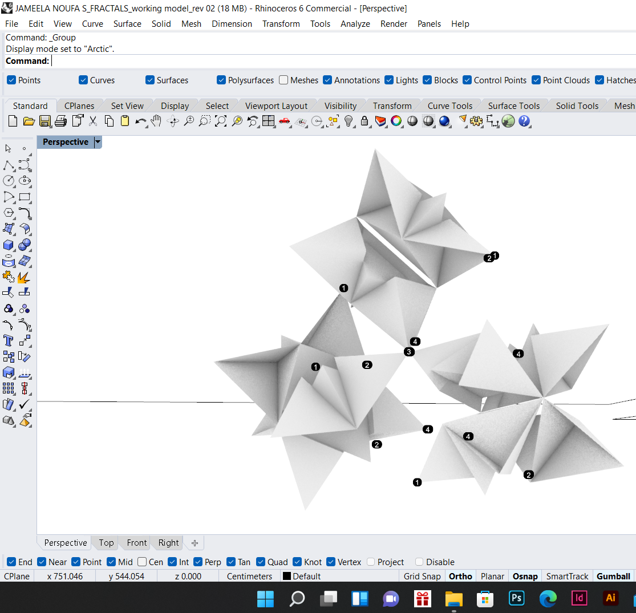Toggle Grid Snap in status bar
This screenshot has height=613, width=636.
click(x=422, y=577)
